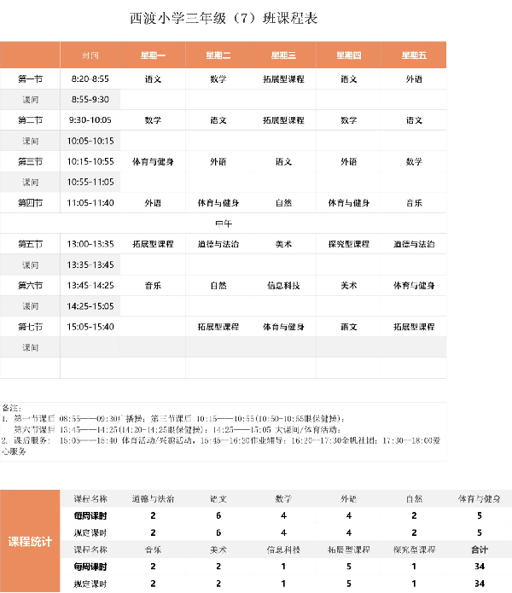Select the time cell 8:20-8:55
This screenshot has height=593, width=512.
pyautogui.click(x=90, y=79)
